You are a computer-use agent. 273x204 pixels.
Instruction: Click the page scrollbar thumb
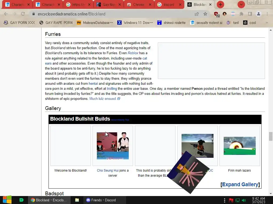click(x=271, y=136)
